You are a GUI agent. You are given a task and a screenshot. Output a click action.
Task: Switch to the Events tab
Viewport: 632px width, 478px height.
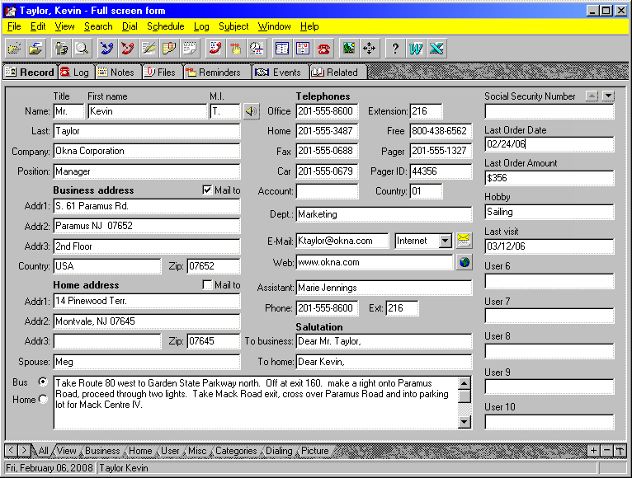280,72
